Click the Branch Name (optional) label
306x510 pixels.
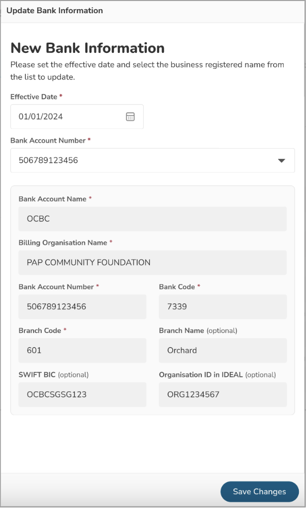[x=198, y=330]
